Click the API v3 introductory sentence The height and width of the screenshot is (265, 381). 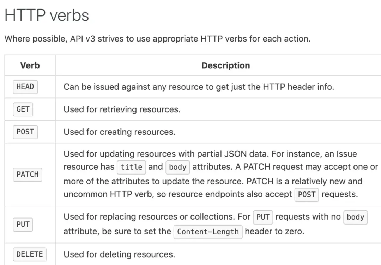tap(157, 39)
